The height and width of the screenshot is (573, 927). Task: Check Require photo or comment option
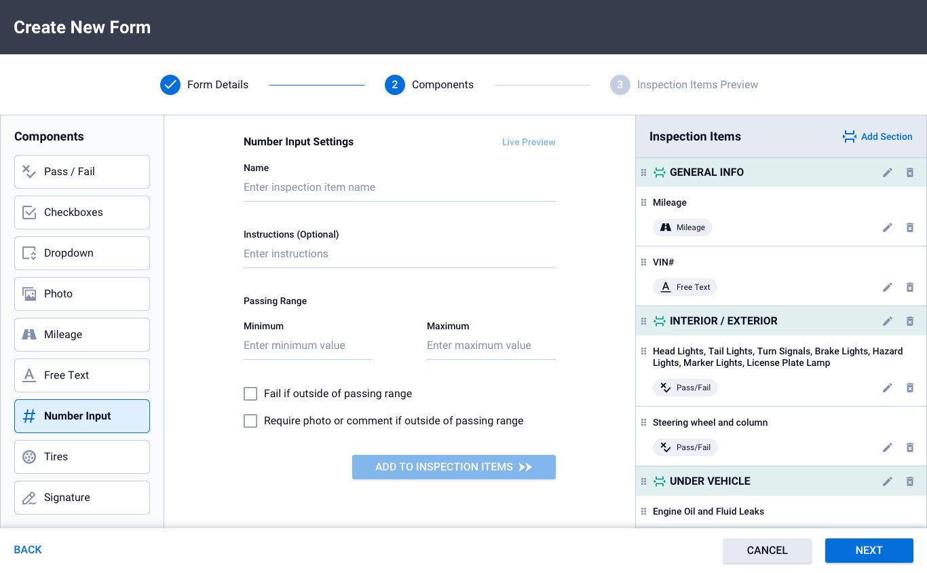click(250, 421)
